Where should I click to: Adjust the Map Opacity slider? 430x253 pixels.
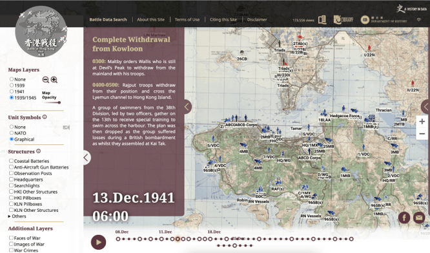click(x=53, y=102)
